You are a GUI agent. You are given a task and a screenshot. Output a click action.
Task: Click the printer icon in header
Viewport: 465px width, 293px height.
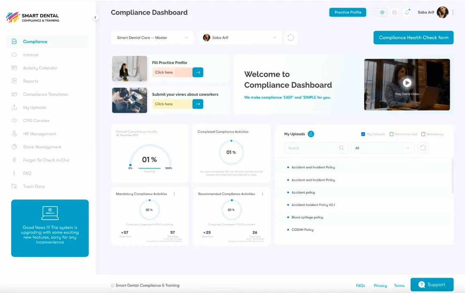coord(394,12)
